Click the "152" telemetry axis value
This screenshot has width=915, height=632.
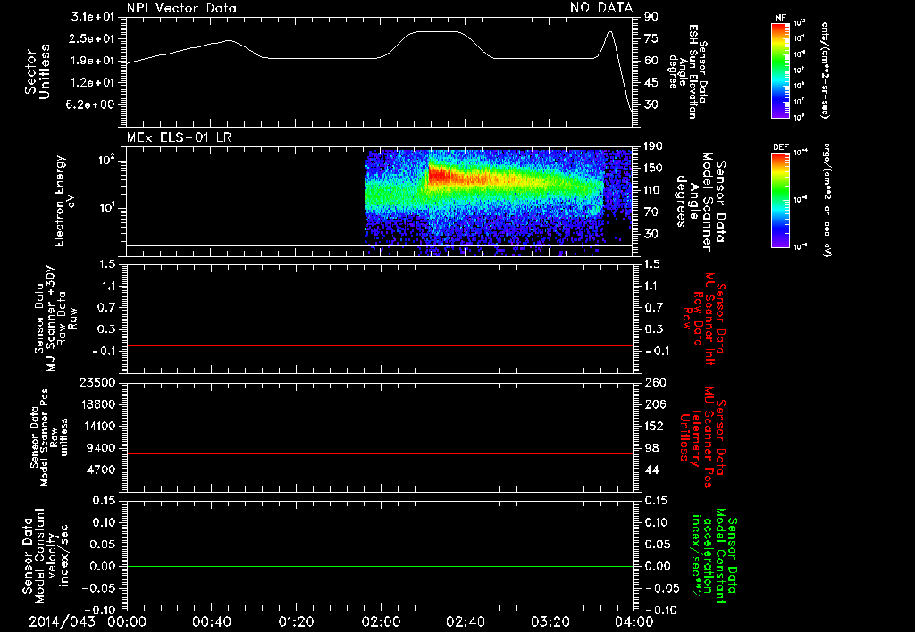[655, 426]
